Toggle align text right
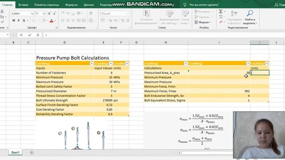 [73, 20]
